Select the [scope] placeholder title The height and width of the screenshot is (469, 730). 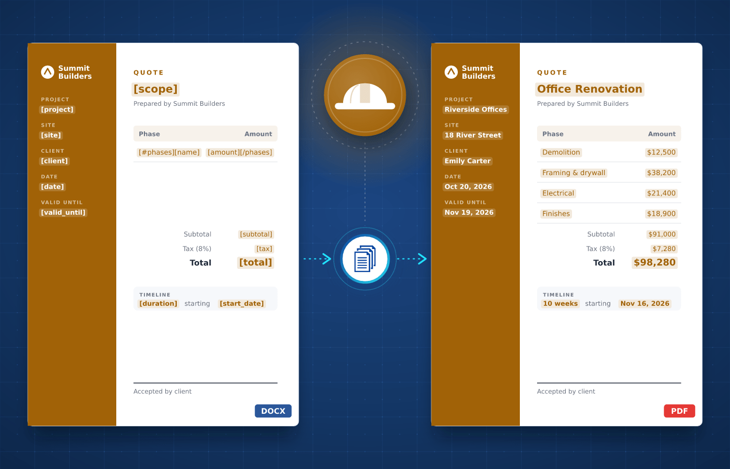tap(155, 89)
